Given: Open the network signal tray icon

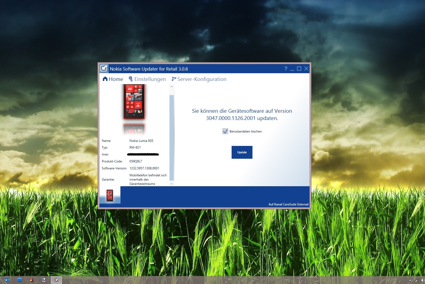Looking at the screenshot, I should click(416, 280).
